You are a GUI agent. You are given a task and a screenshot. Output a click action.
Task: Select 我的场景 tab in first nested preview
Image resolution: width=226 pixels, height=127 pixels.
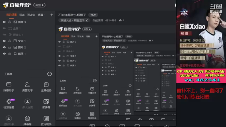(65, 36)
